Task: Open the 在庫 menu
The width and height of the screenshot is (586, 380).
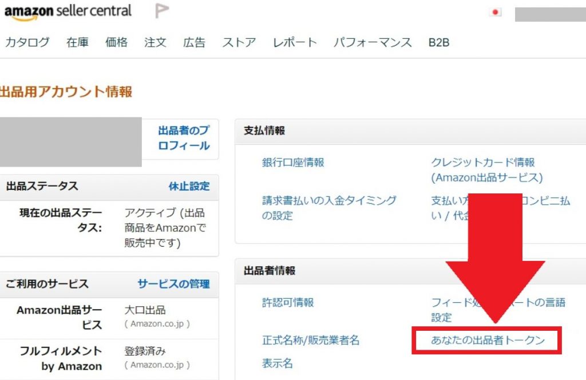Action: [x=77, y=42]
